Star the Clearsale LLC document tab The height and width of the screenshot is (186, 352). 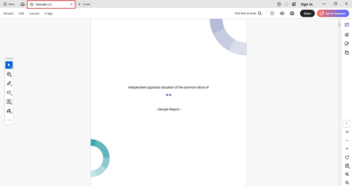32,4
